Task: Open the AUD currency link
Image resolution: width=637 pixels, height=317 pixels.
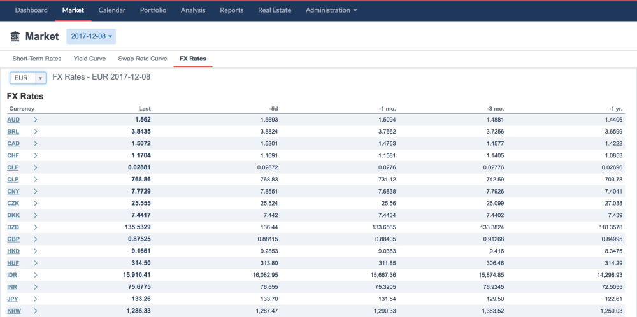Action: point(13,120)
